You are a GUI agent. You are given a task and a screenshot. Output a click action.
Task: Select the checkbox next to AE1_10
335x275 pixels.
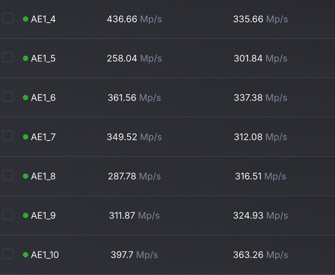coord(8,254)
